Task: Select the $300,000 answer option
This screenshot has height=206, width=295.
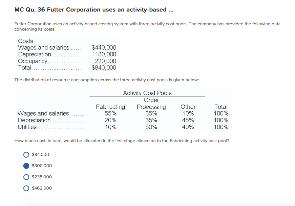Action: 26,166
